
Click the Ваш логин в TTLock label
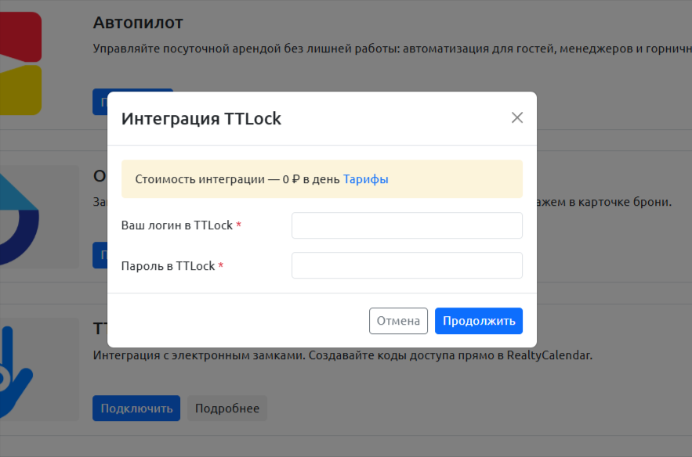coord(181,225)
